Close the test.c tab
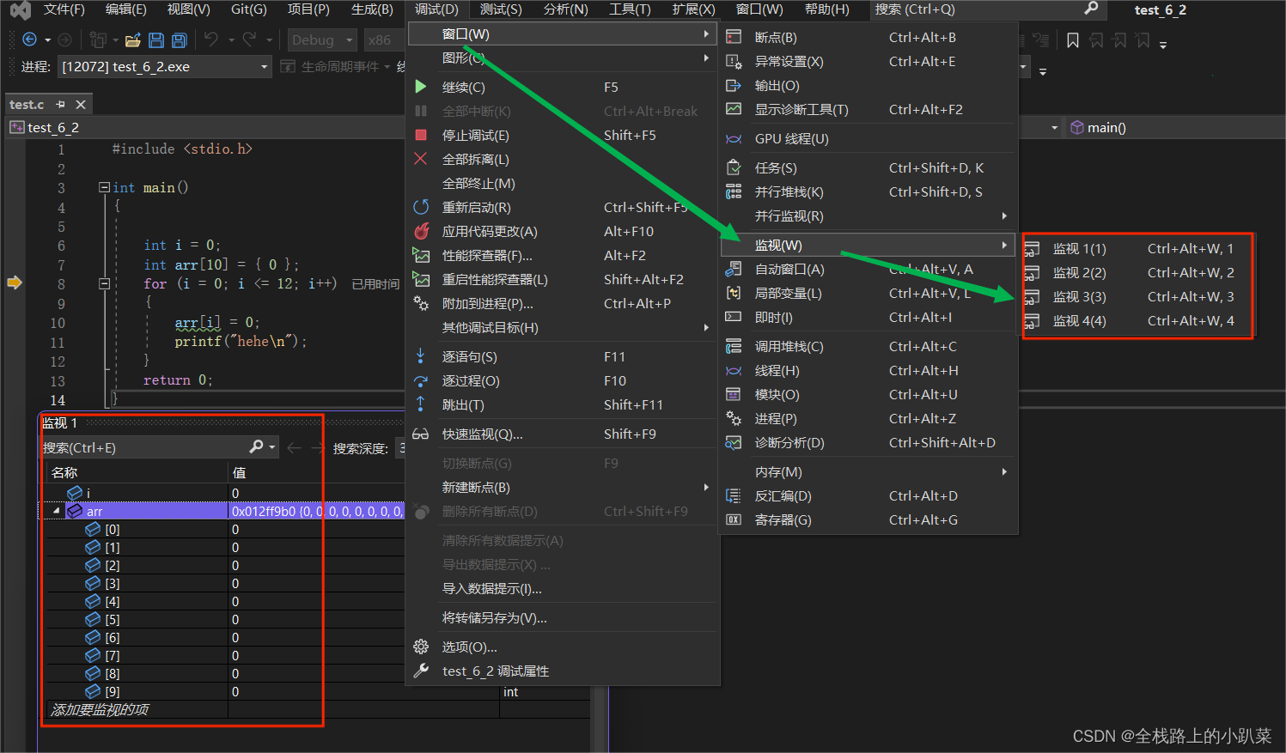 click(81, 104)
